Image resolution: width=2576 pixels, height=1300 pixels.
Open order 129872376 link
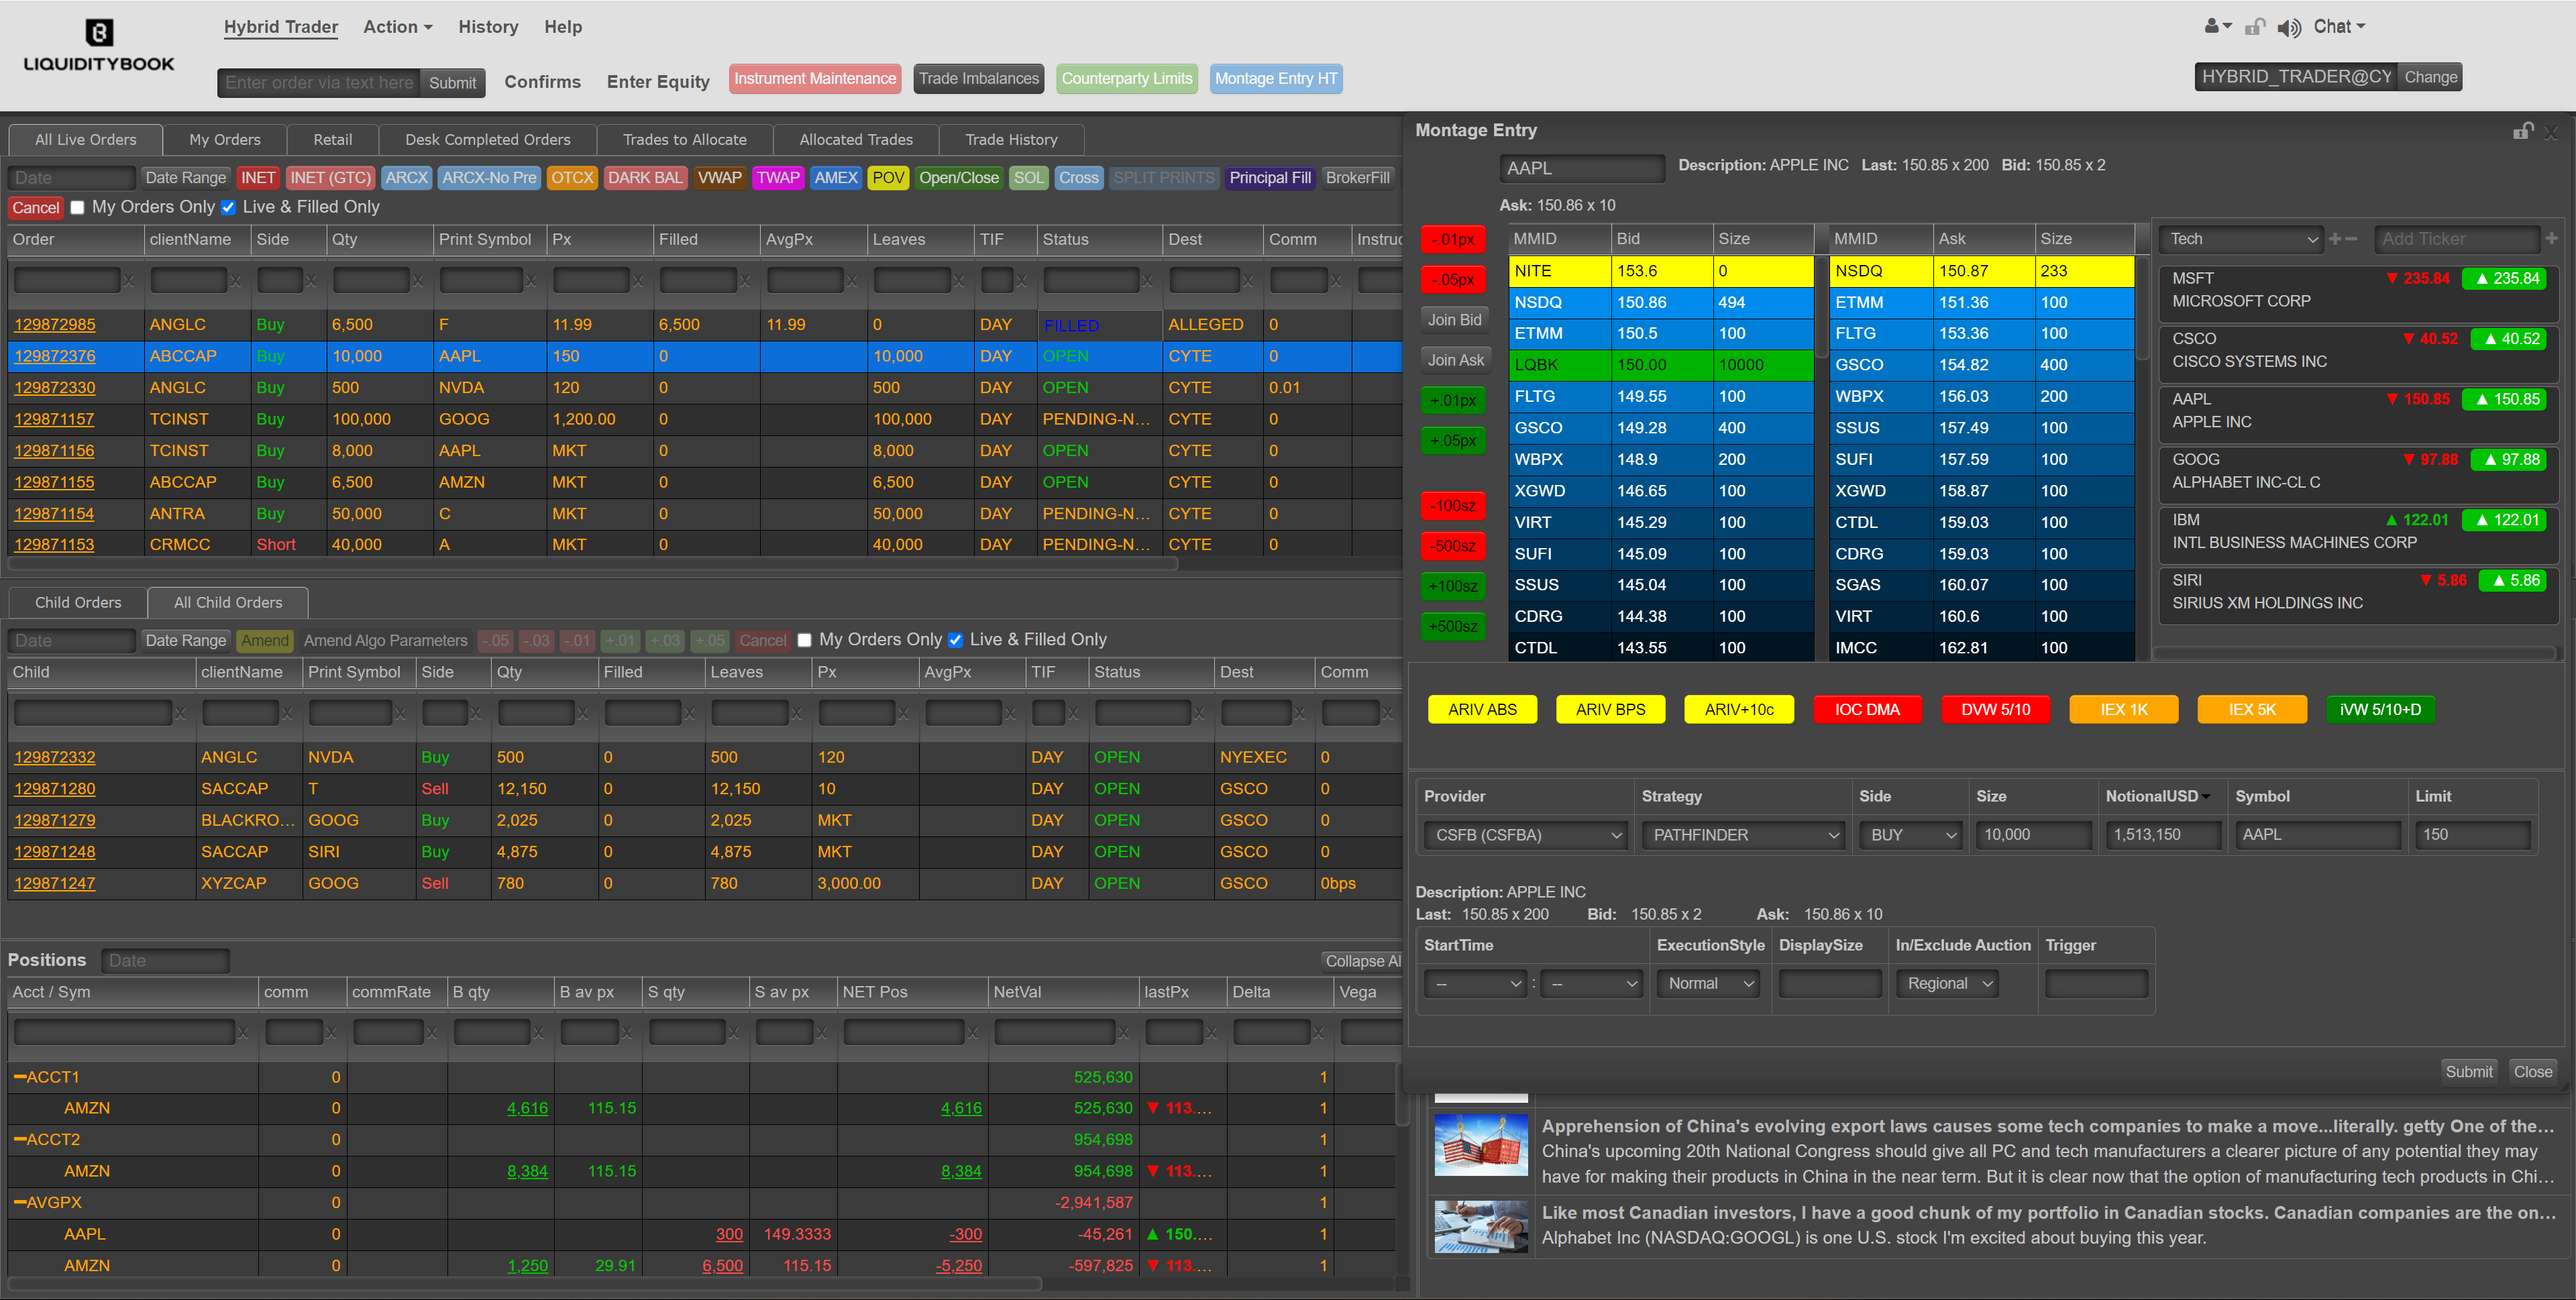pyautogui.click(x=55, y=356)
